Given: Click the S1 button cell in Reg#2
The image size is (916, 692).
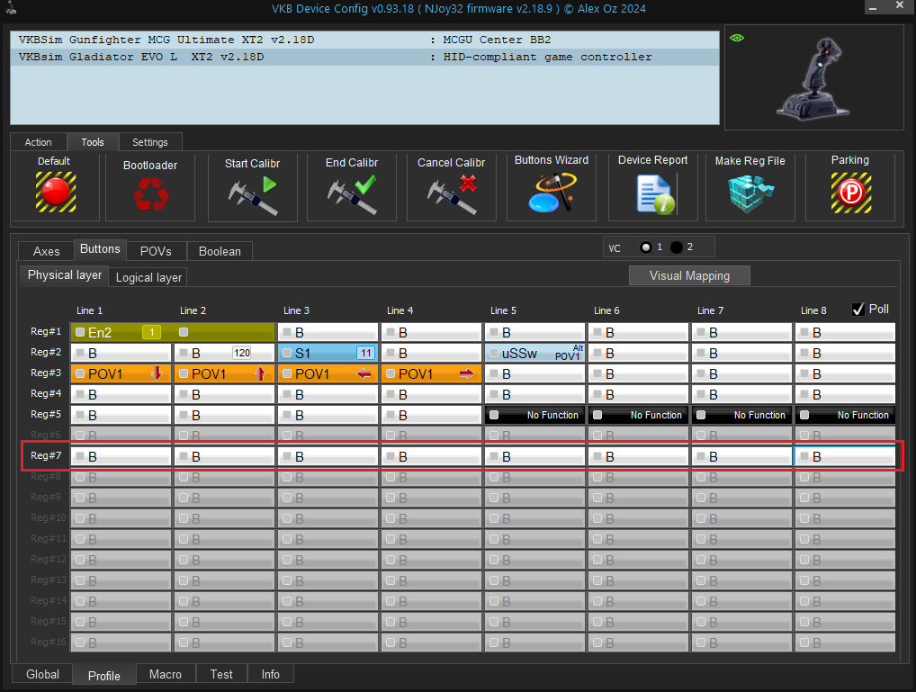Looking at the screenshot, I should 328,353.
